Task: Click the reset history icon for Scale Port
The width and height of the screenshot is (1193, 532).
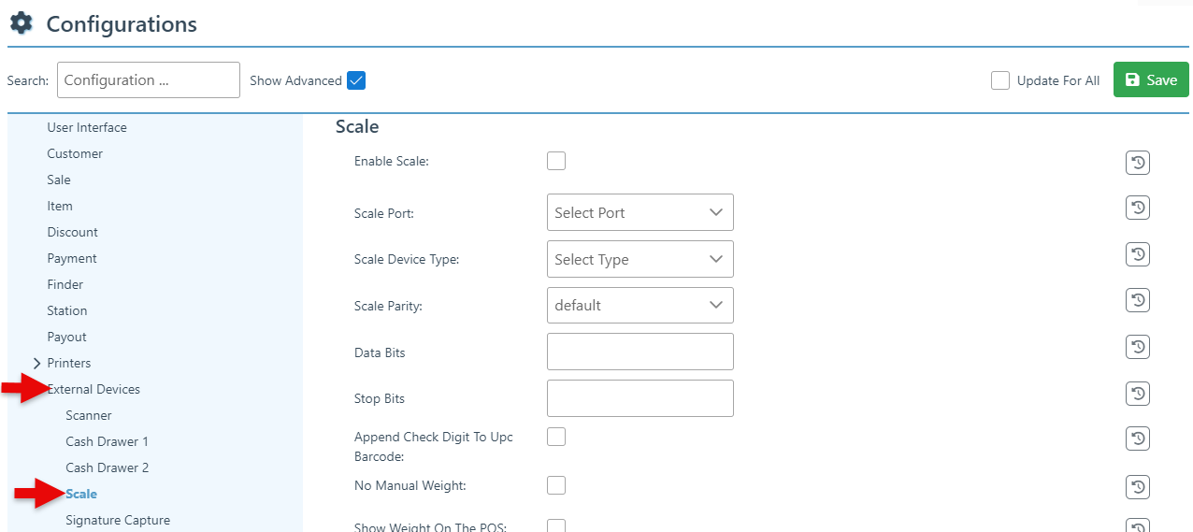Action: [1137, 208]
